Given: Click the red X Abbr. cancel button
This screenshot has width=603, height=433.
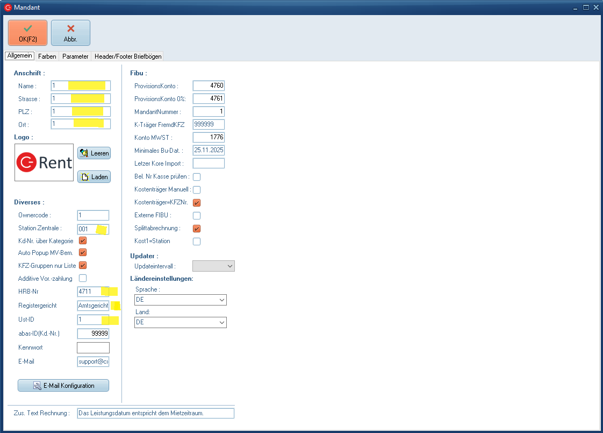Looking at the screenshot, I should pyautogui.click(x=70, y=33).
